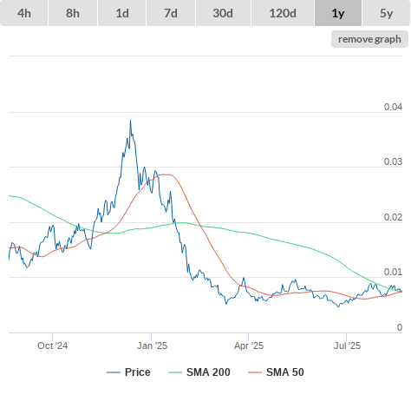Click the 0.04 y-axis value
Screen dimensions: 411x395
tap(393, 107)
